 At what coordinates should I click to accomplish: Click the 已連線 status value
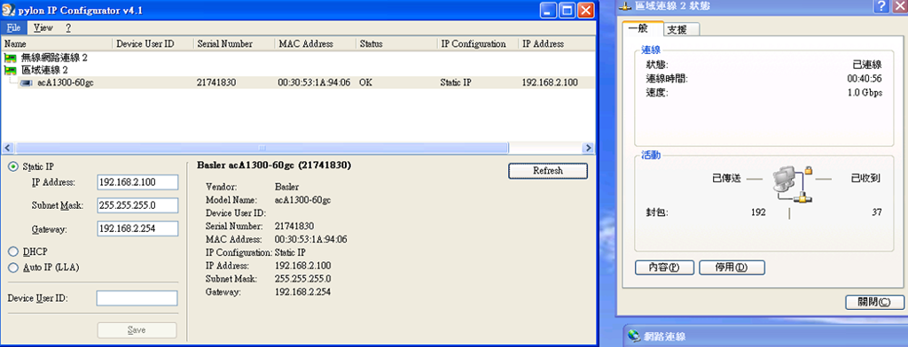pos(867,65)
